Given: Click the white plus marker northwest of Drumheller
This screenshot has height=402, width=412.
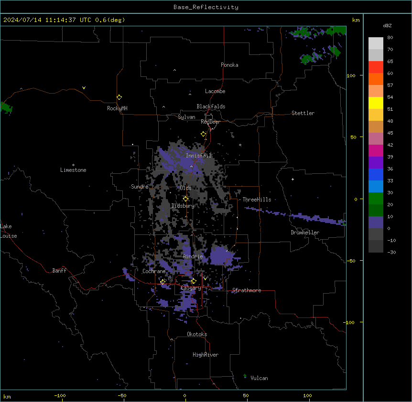Looking at the screenshot, I should pyautogui.click(x=293, y=179).
